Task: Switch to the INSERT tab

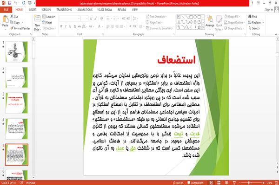Action: click(33, 10)
